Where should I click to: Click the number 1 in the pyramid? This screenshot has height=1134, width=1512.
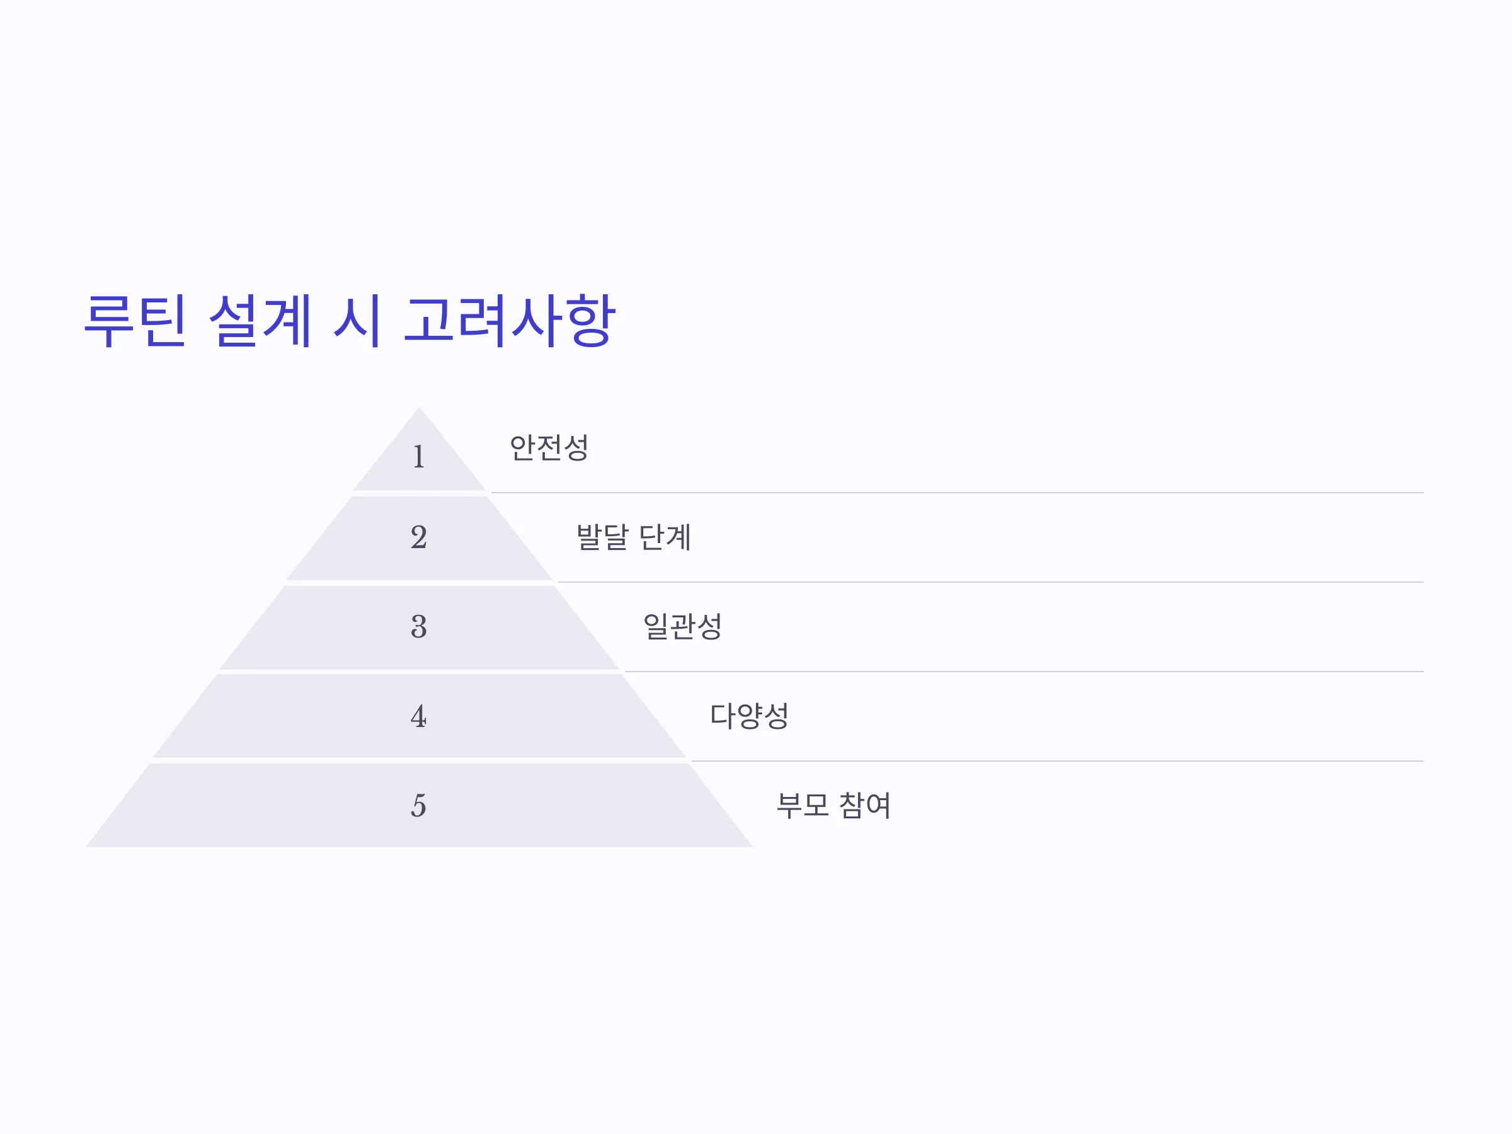[419, 456]
